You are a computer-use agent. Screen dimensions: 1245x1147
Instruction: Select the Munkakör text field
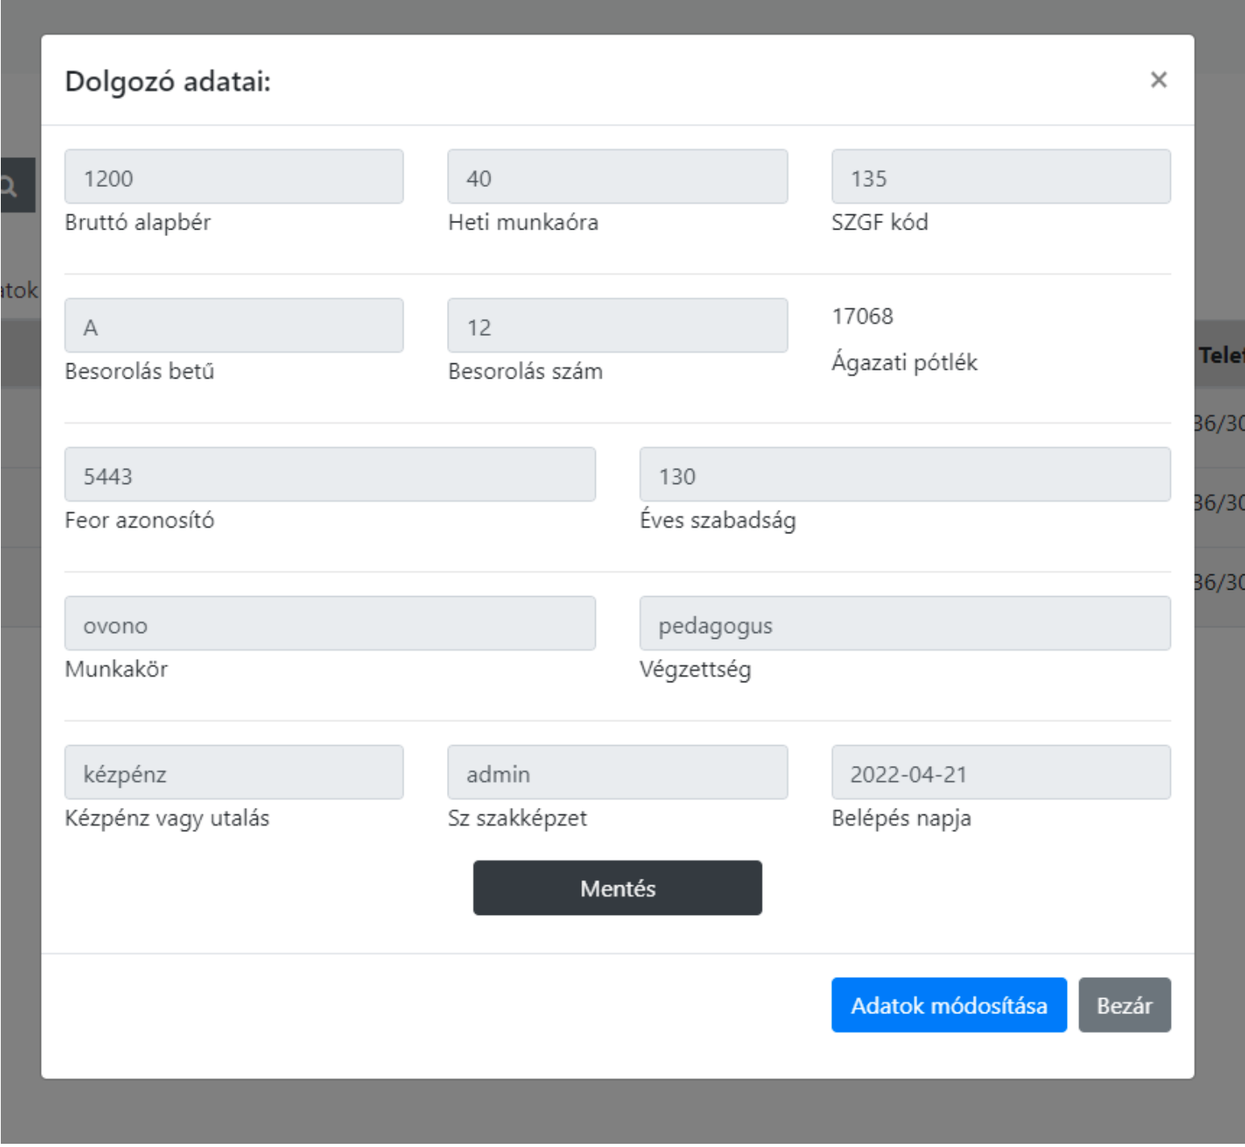329,624
